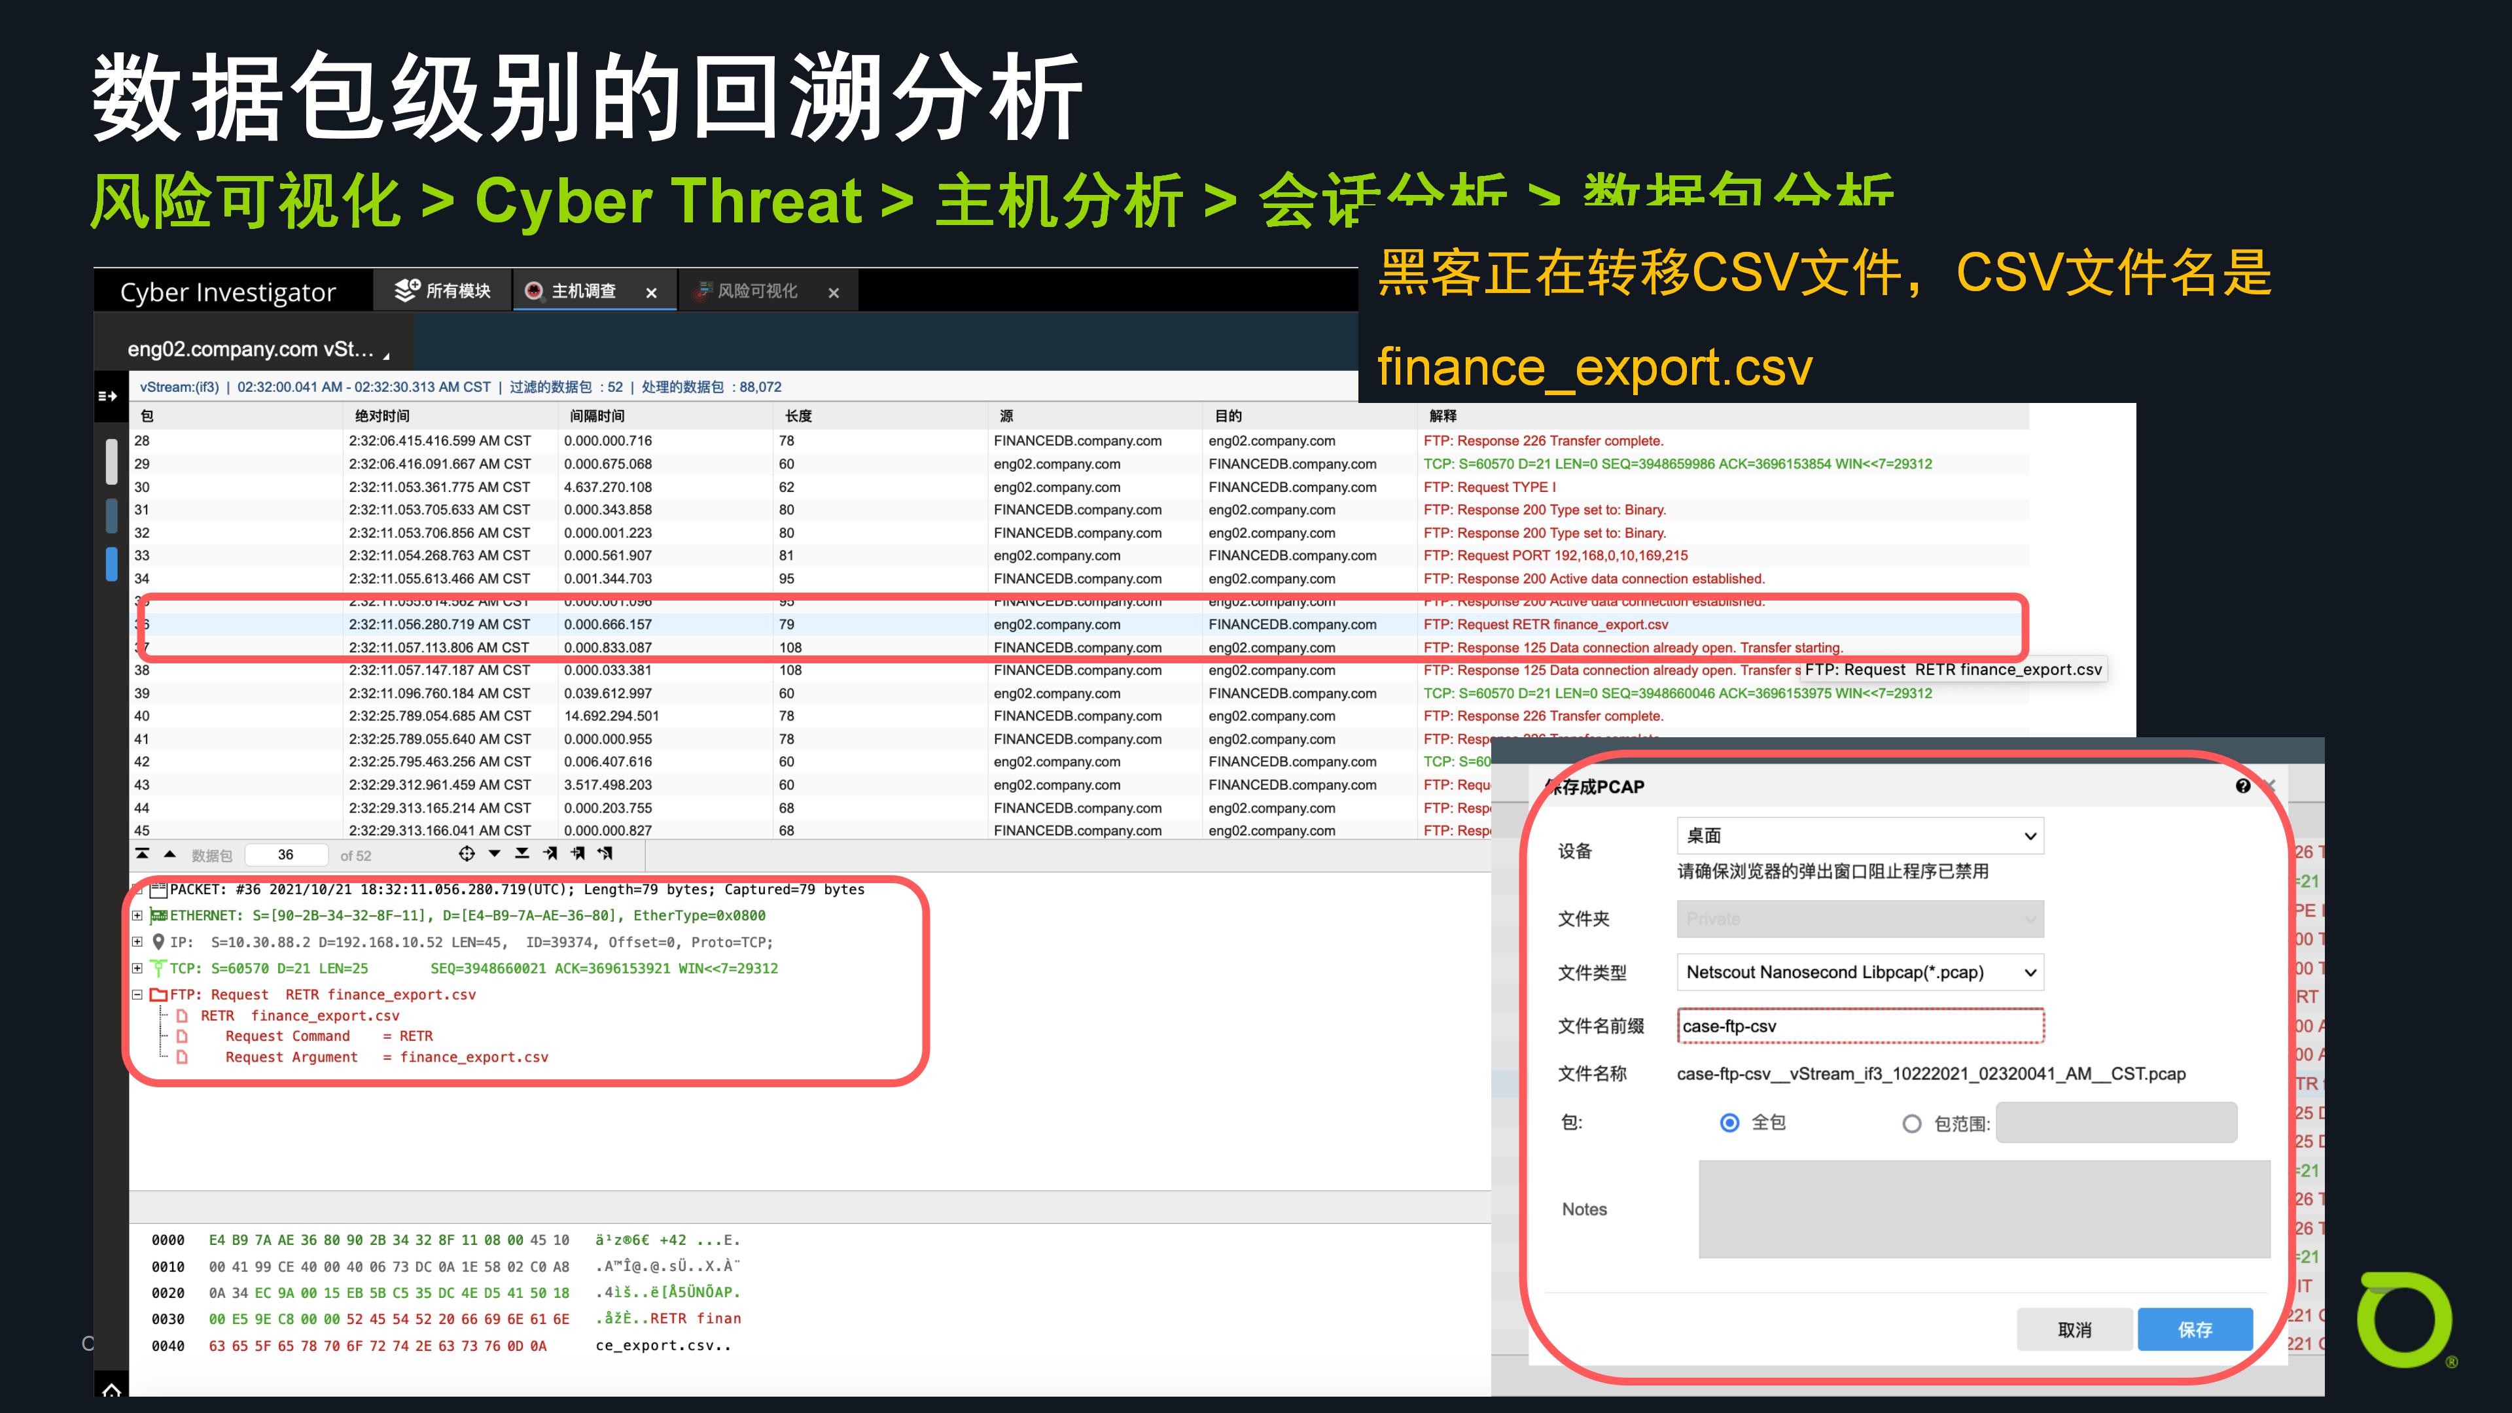Viewport: 2512px width, 1413px height.
Task: Expand the IP tree node
Action: point(137,942)
